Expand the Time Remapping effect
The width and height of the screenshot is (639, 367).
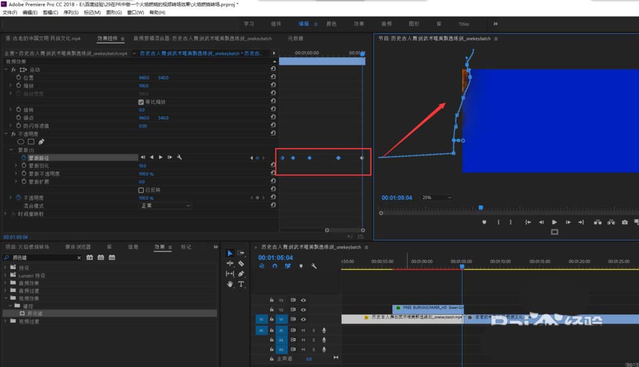point(6,214)
